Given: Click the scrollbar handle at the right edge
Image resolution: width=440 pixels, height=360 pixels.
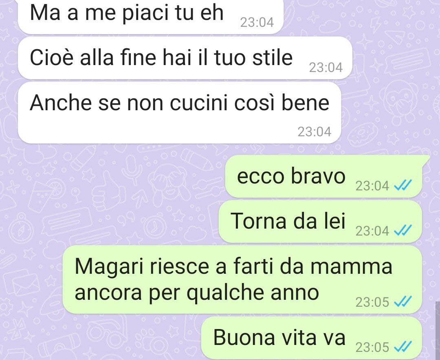Looking at the screenshot, I should (438, 331).
